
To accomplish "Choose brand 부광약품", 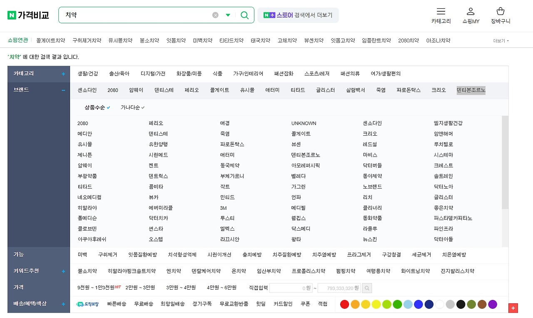I will coord(87,176).
